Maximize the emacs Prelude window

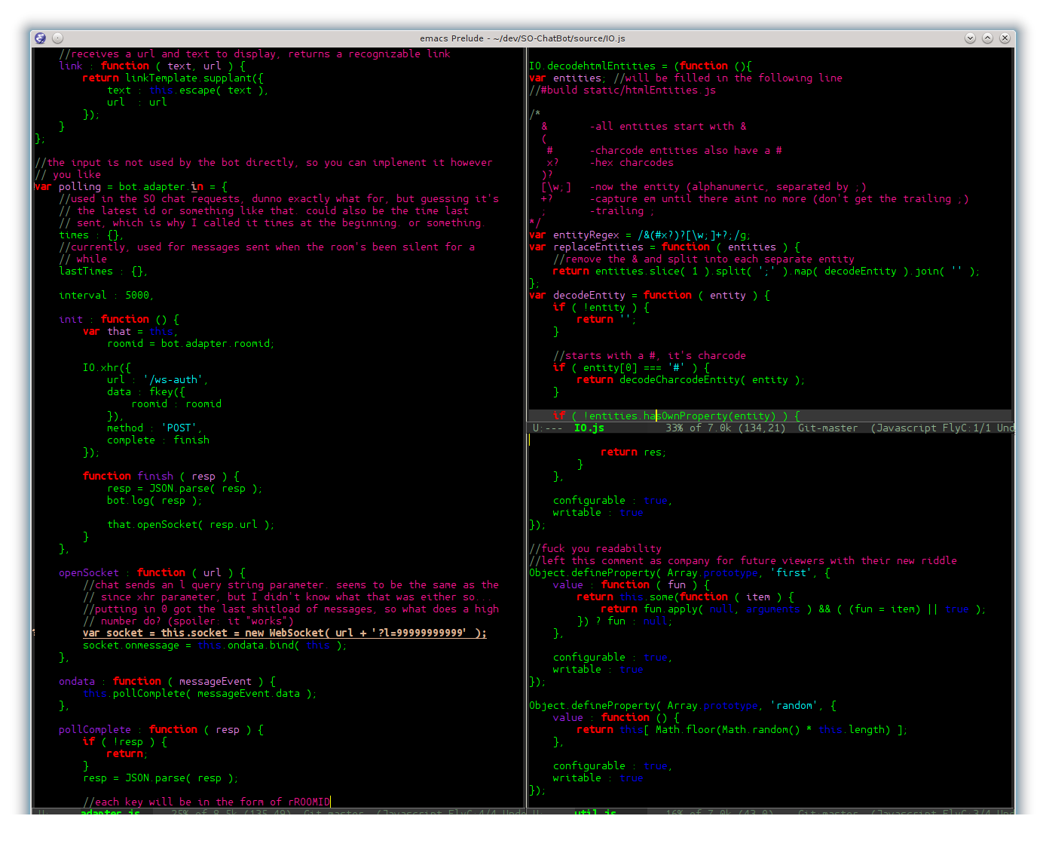[987, 38]
